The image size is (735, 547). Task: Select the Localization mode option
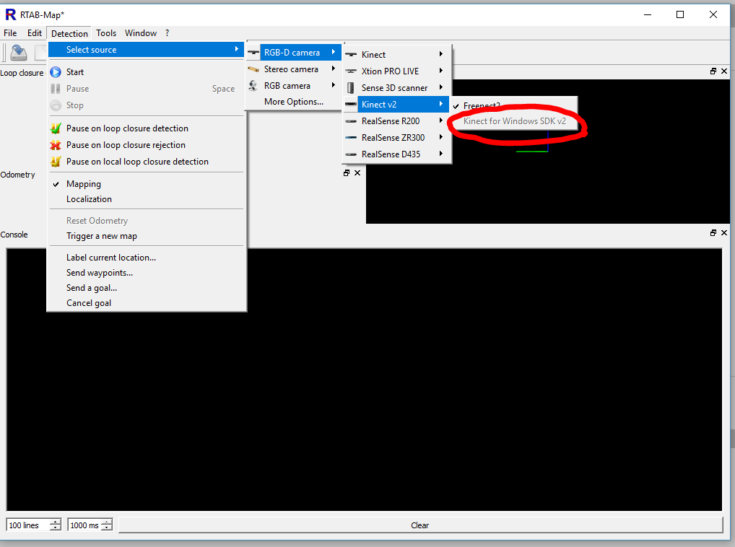(x=89, y=199)
